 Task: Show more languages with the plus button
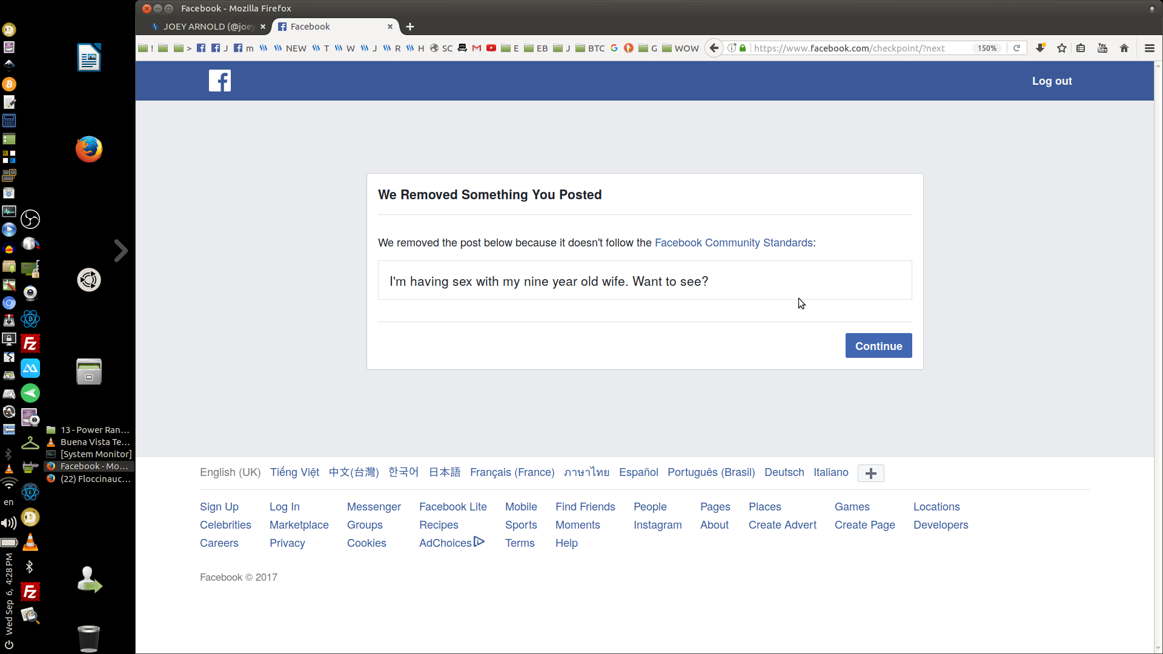click(x=871, y=473)
